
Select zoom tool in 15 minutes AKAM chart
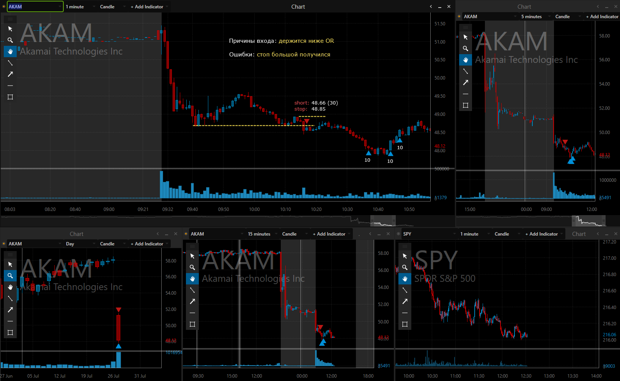point(192,267)
